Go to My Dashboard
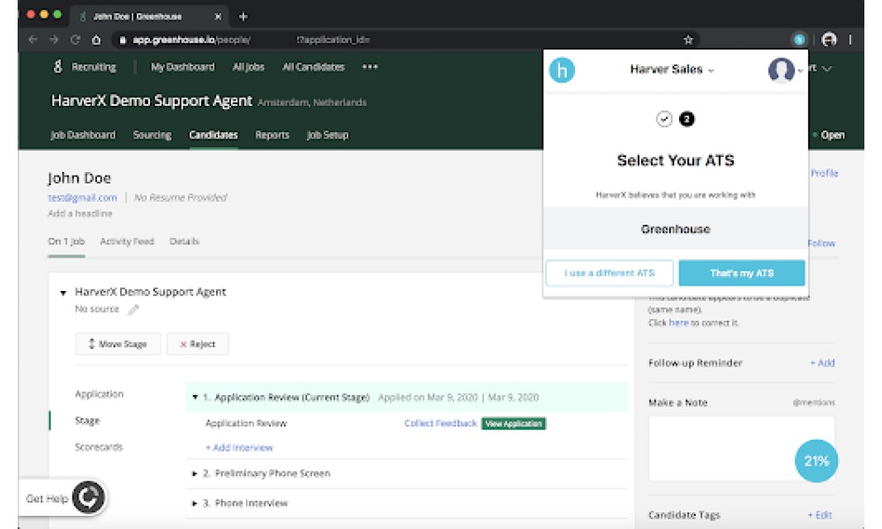The image size is (882, 529). pos(183,67)
